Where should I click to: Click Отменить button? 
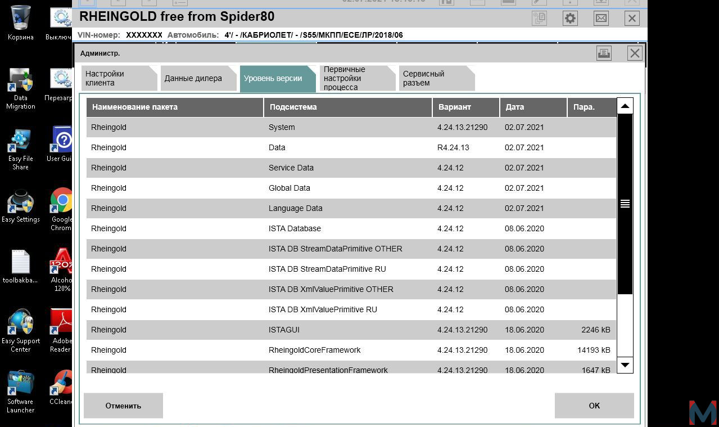(x=123, y=406)
